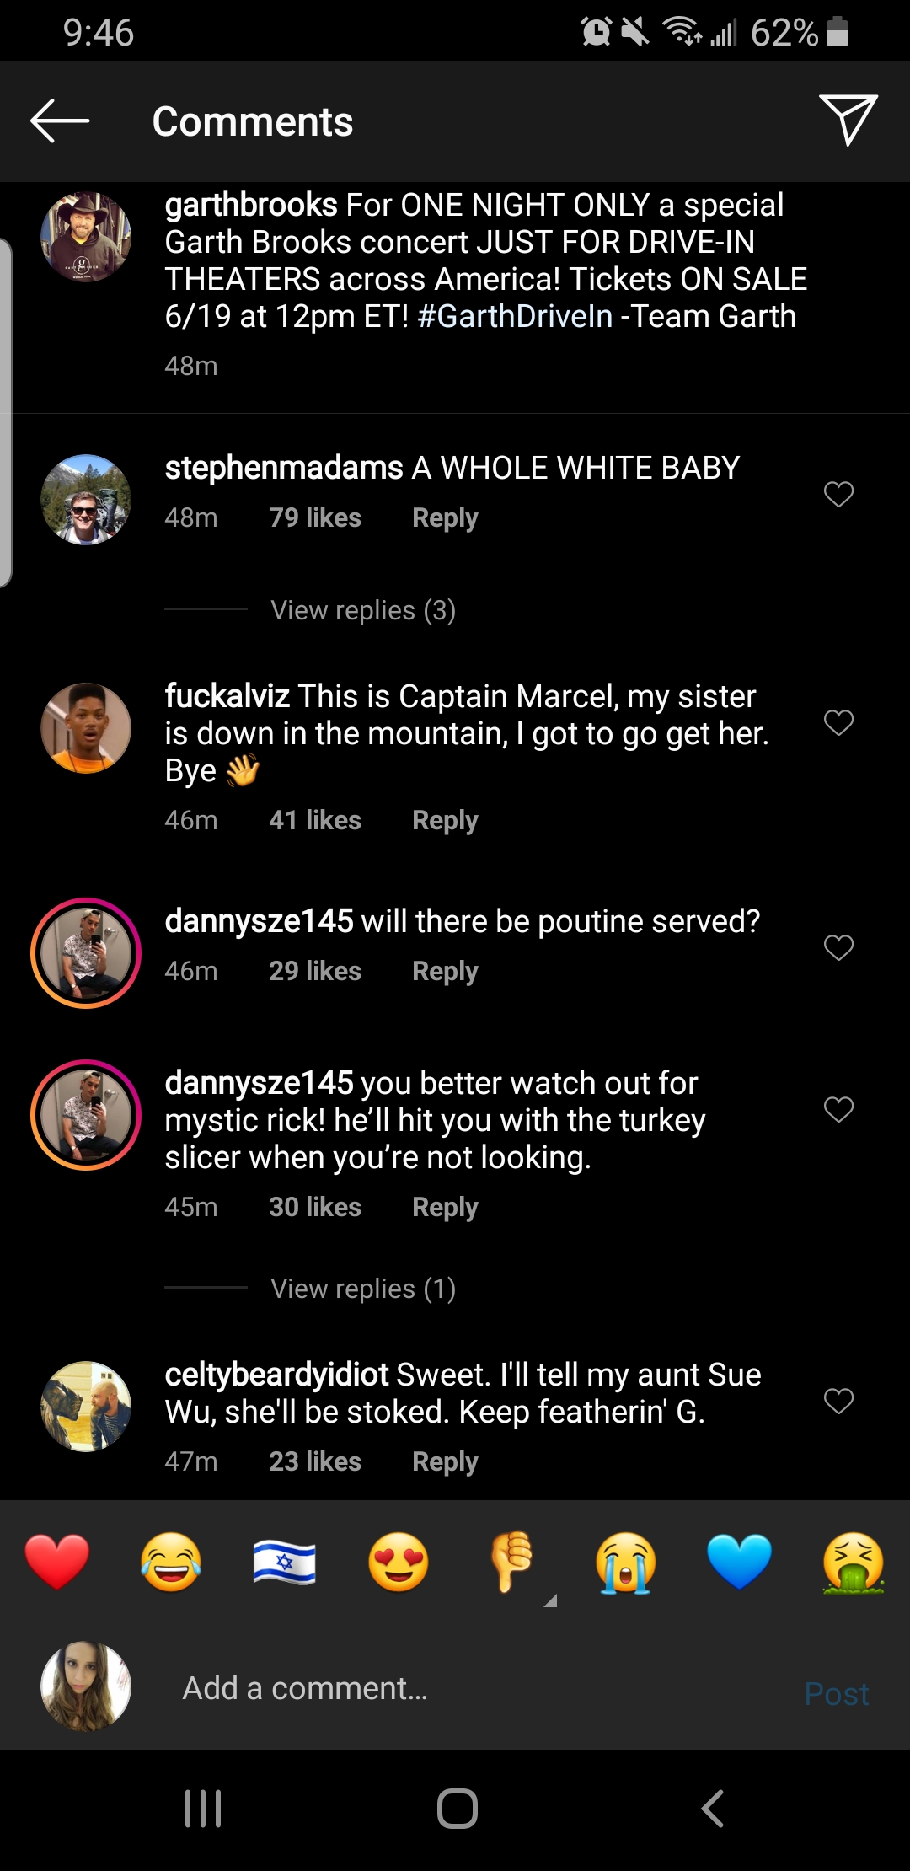Expand replies under stephenmadams' comment

coord(362,609)
